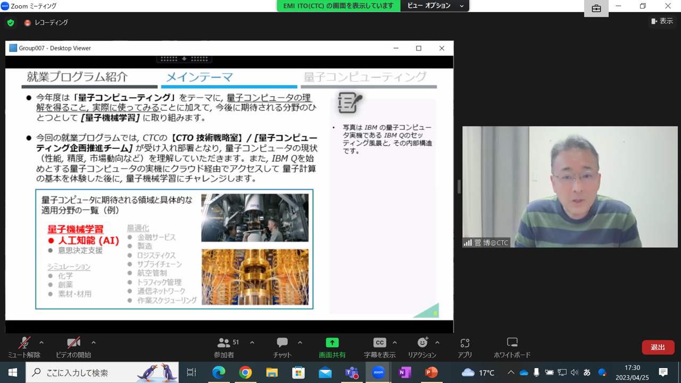Open the whiteboard (ホワイトボード)
This screenshot has height=383, width=681.
point(512,347)
